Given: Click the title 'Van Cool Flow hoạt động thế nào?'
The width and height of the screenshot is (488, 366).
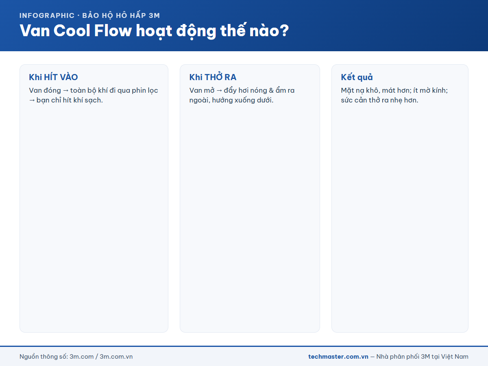Looking at the screenshot, I should pyautogui.click(x=154, y=31).
